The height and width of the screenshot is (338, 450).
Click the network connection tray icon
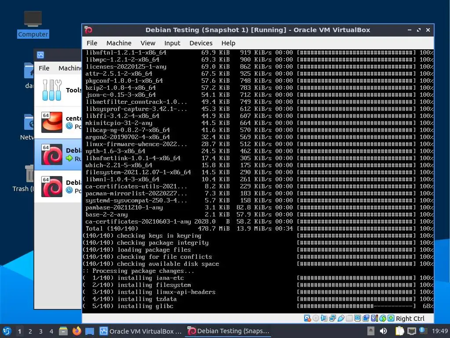(x=411, y=331)
